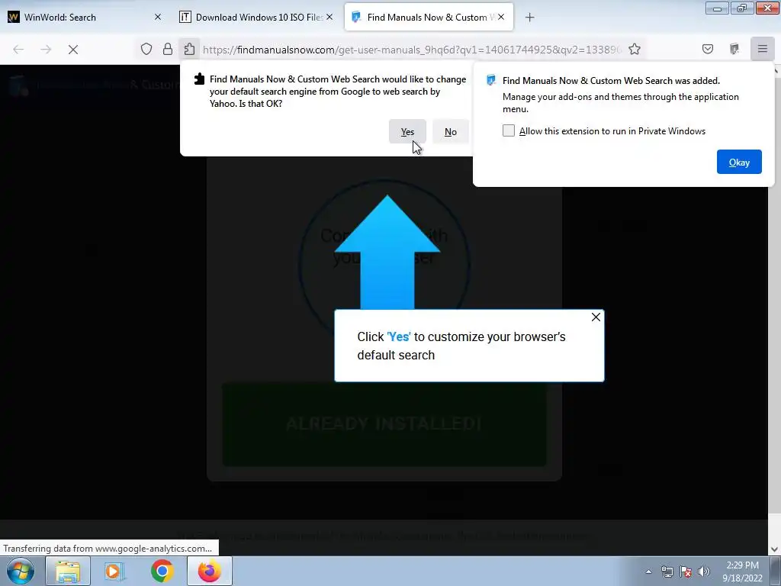The image size is (781, 586).
Task: Enable Allow this extension in Private Windows
Action: (508, 130)
